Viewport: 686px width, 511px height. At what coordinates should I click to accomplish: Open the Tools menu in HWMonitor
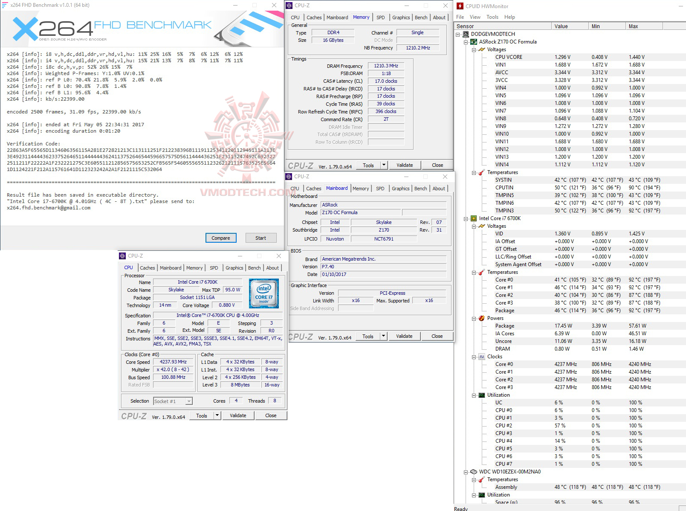click(x=492, y=17)
